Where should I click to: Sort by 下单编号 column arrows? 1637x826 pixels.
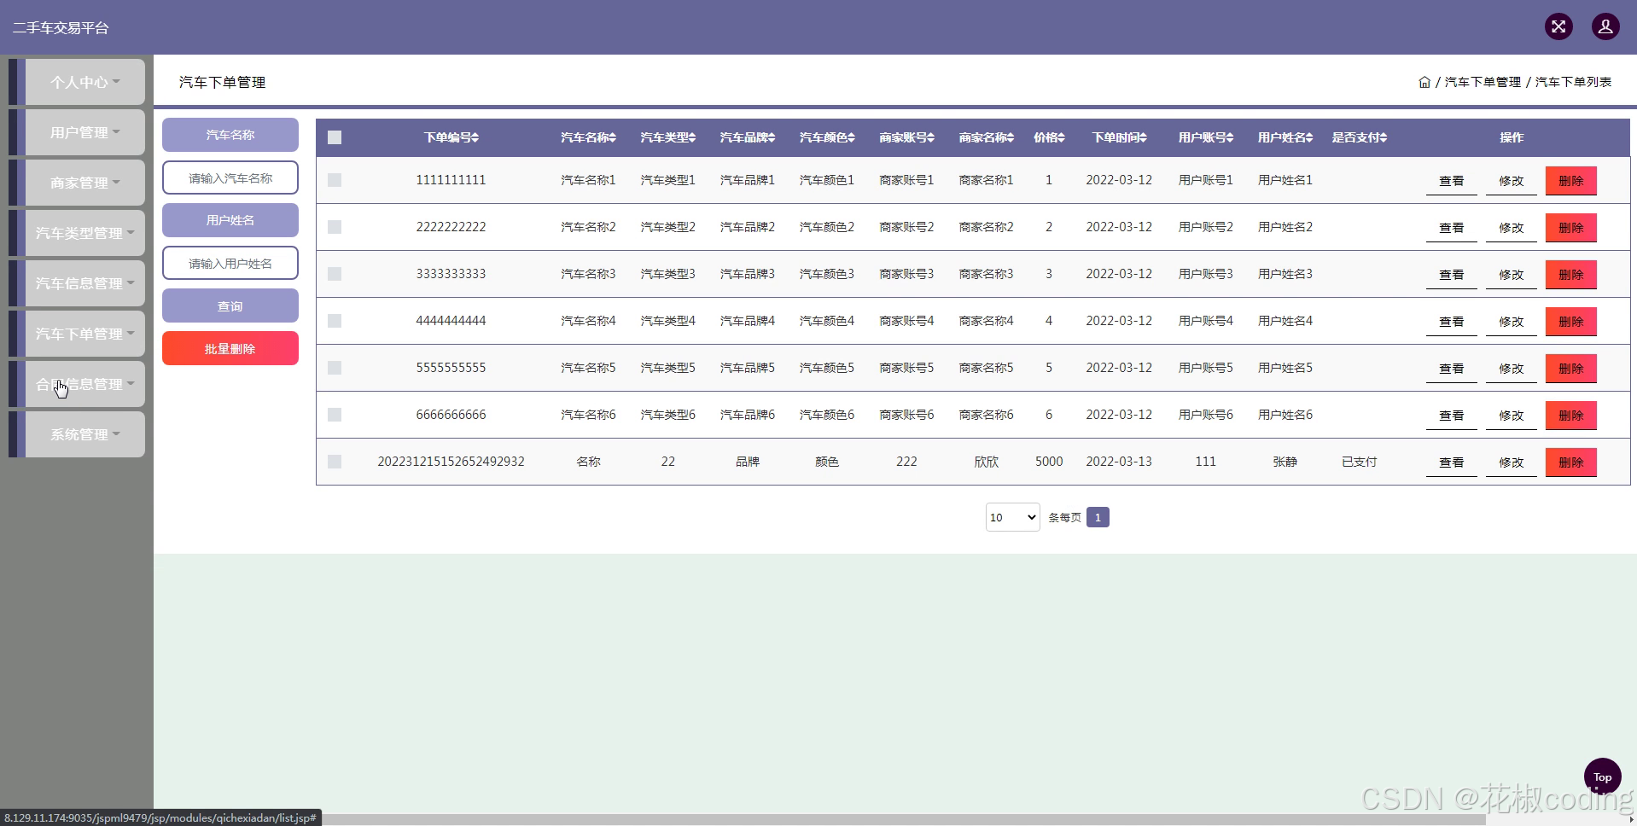tap(475, 137)
